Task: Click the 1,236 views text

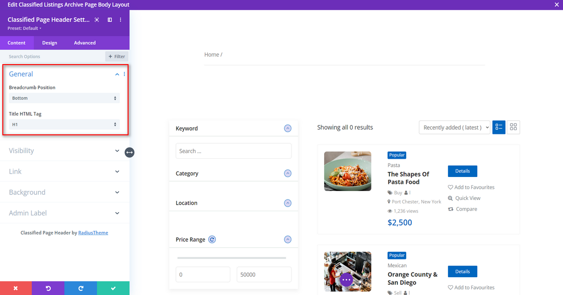Action: point(406,211)
